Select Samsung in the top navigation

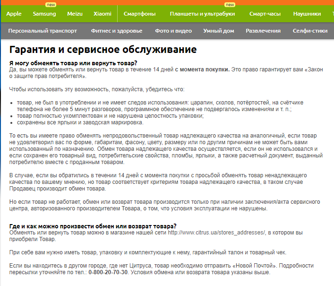point(44,14)
